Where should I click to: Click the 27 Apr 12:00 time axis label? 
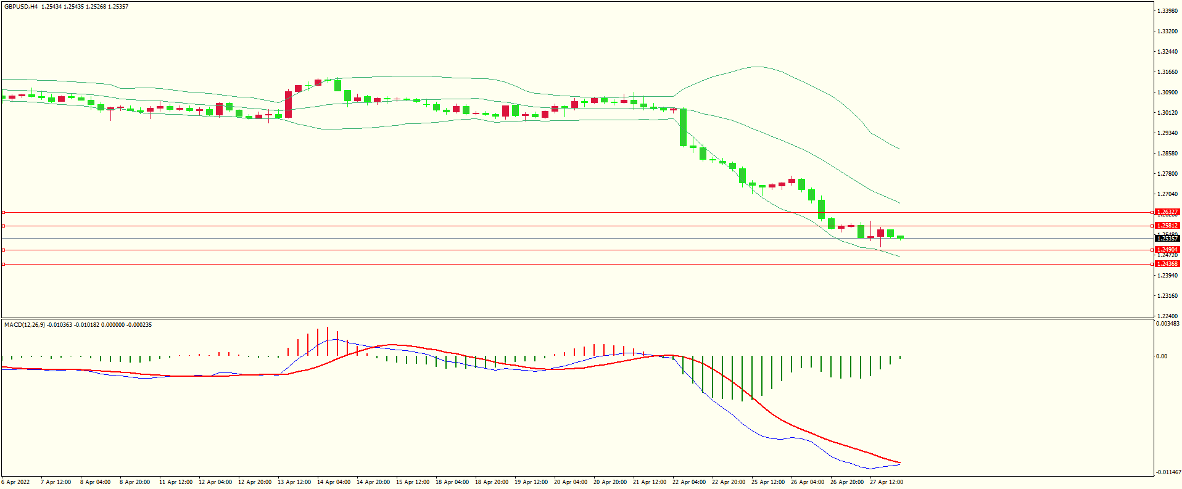886,482
